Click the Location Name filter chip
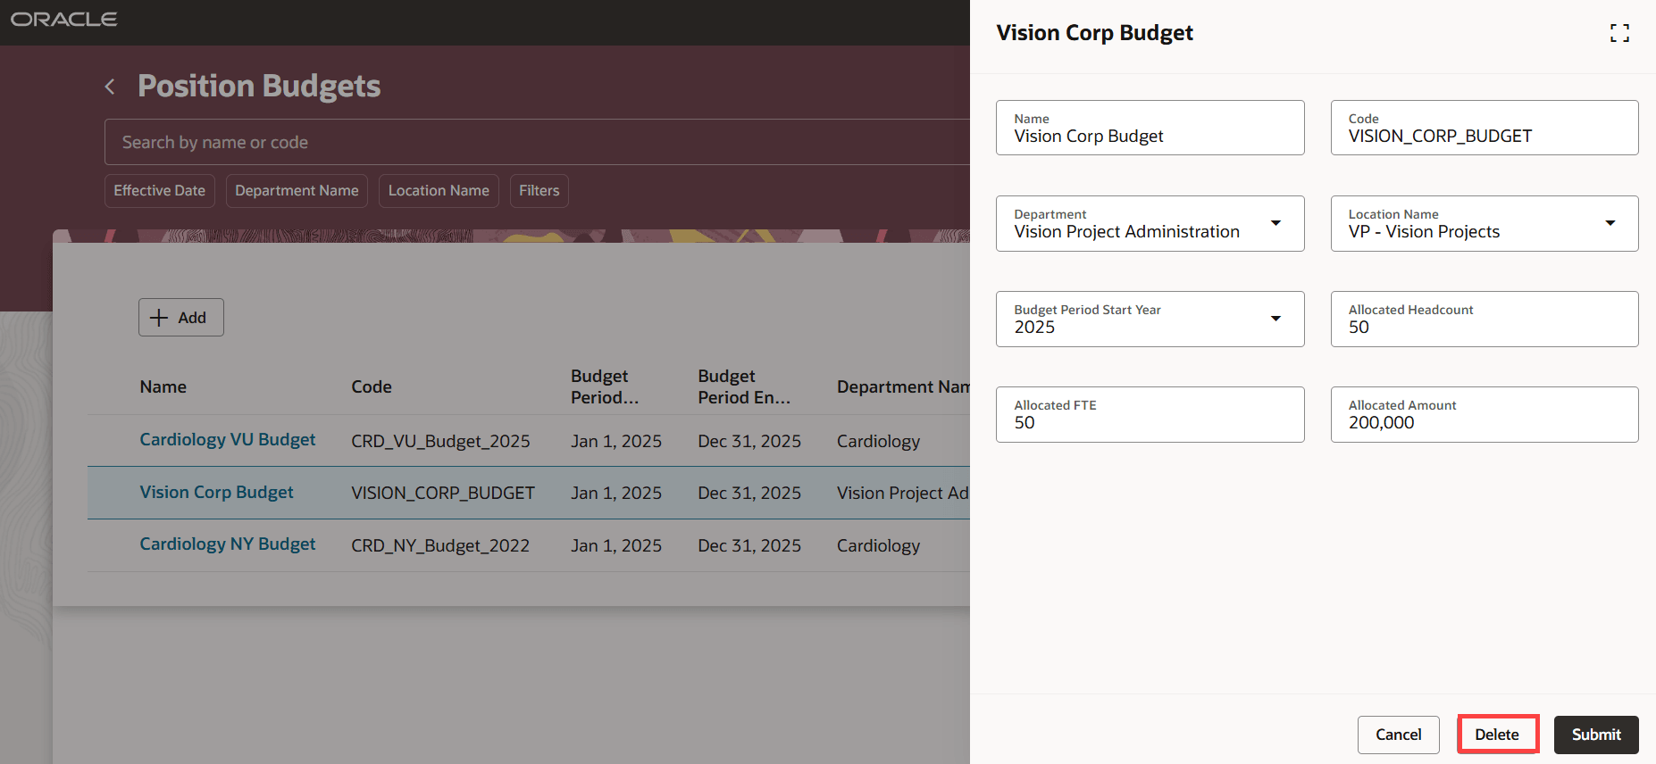The width and height of the screenshot is (1656, 764). (x=439, y=191)
